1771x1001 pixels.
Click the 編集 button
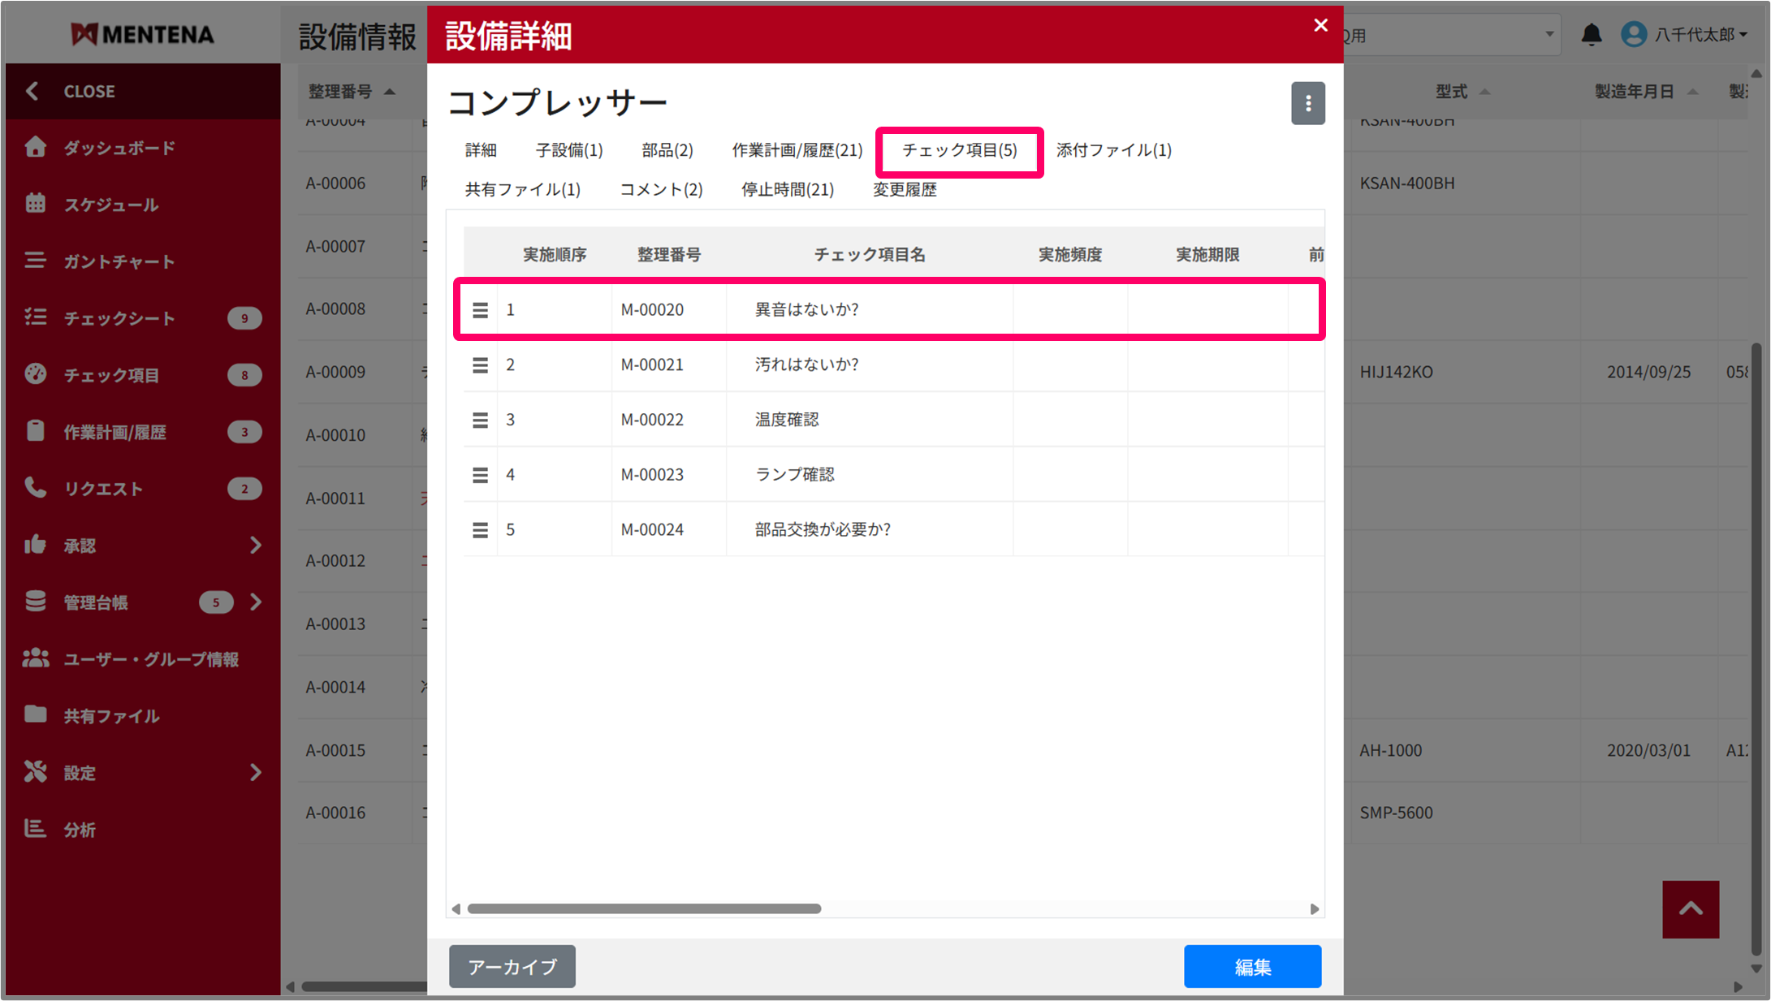tap(1251, 966)
